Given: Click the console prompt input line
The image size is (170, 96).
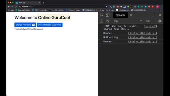Looking at the screenshot, I should [x=131, y=46].
